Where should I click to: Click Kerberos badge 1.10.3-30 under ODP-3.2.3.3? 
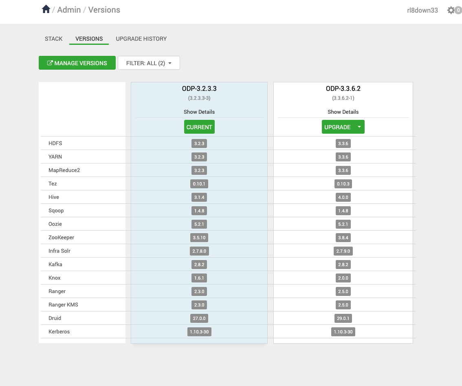[x=199, y=332]
